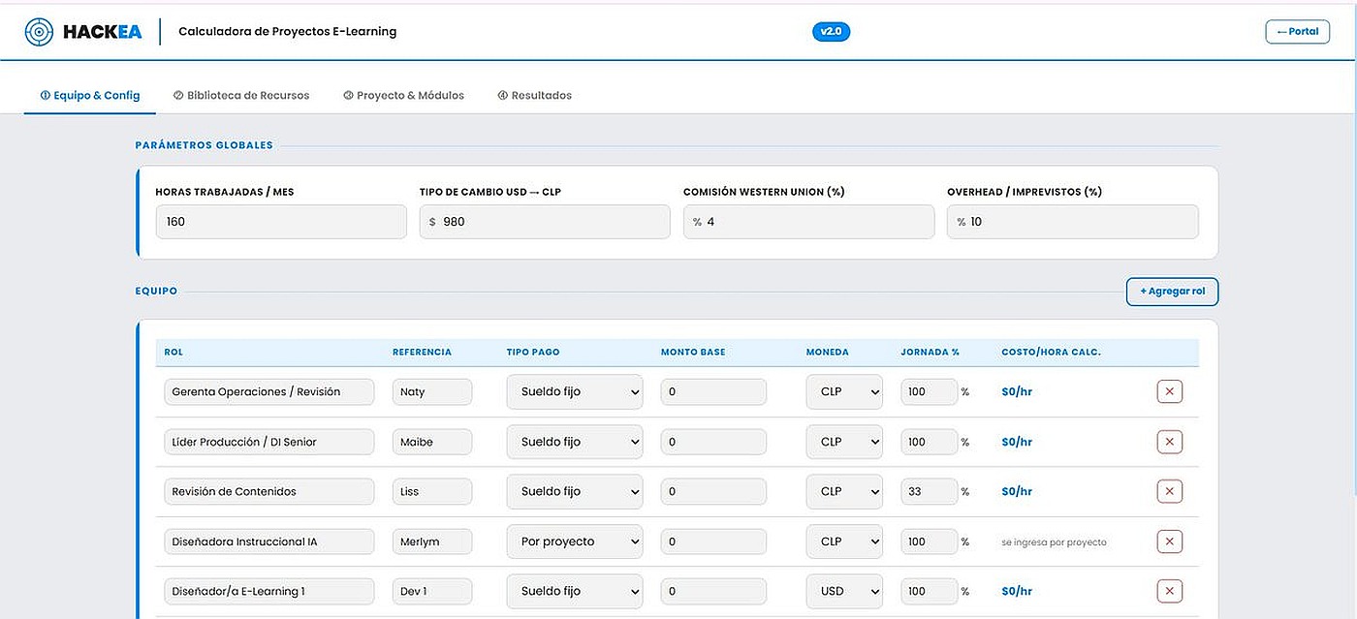Open the USD Moneda dropdown for Dev 1
Screen dimensions: 1357x619
pyautogui.click(x=844, y=591)
